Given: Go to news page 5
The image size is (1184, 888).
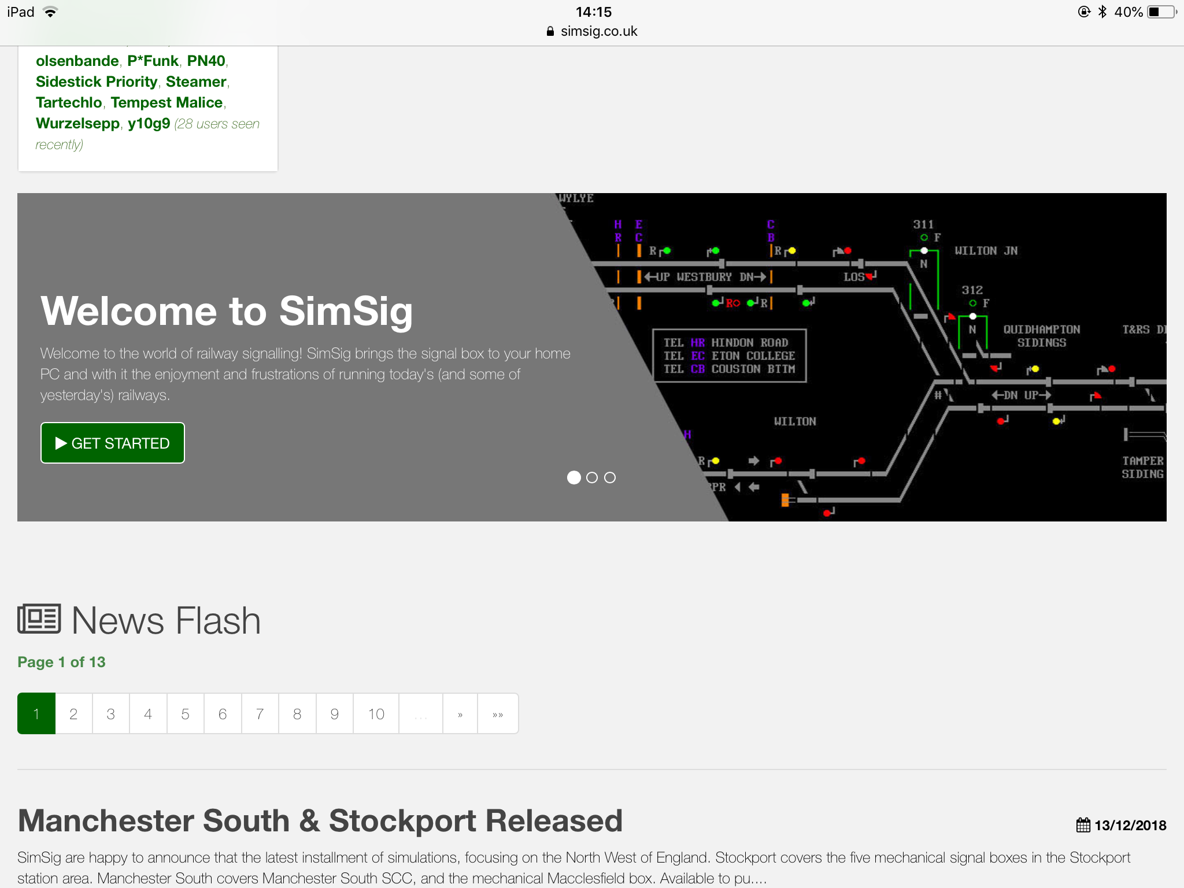Looking at the screenshot, I should (186, 713).
